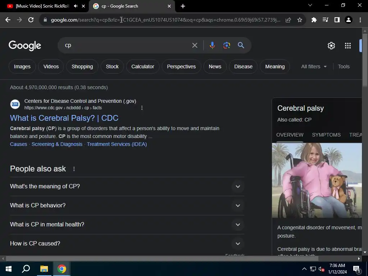
Task: Bookmark this page with the star icon
Action: point(300,20)
